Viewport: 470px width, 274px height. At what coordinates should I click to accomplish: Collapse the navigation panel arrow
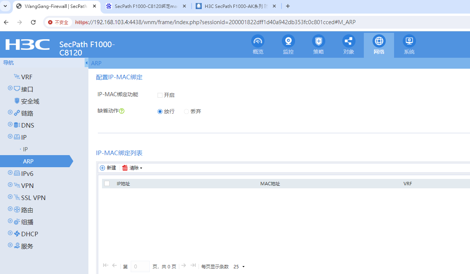(x=87, y=63)
